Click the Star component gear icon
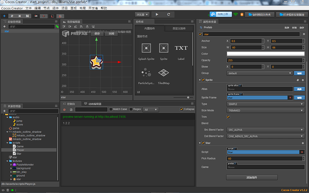 [303, 143]
